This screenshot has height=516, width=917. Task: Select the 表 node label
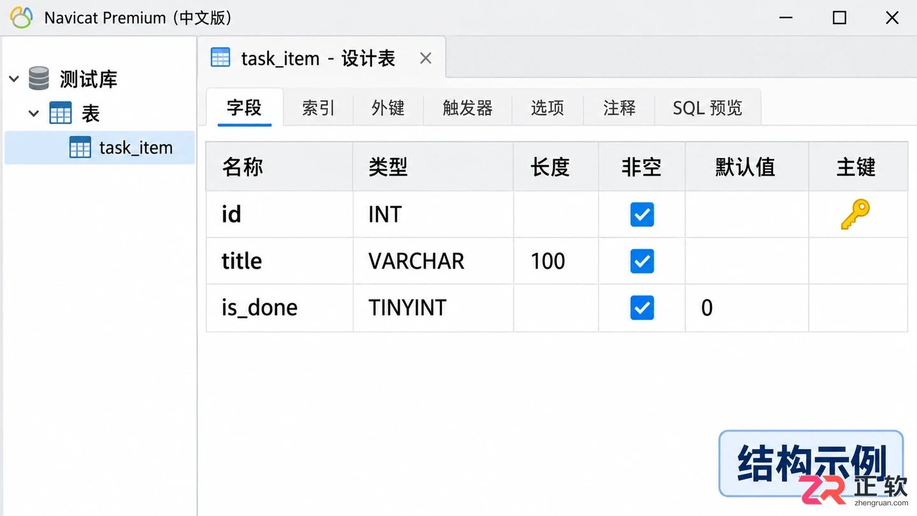tap(90, 114)
